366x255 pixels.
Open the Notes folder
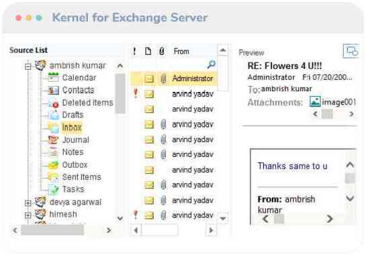(73, 152)
